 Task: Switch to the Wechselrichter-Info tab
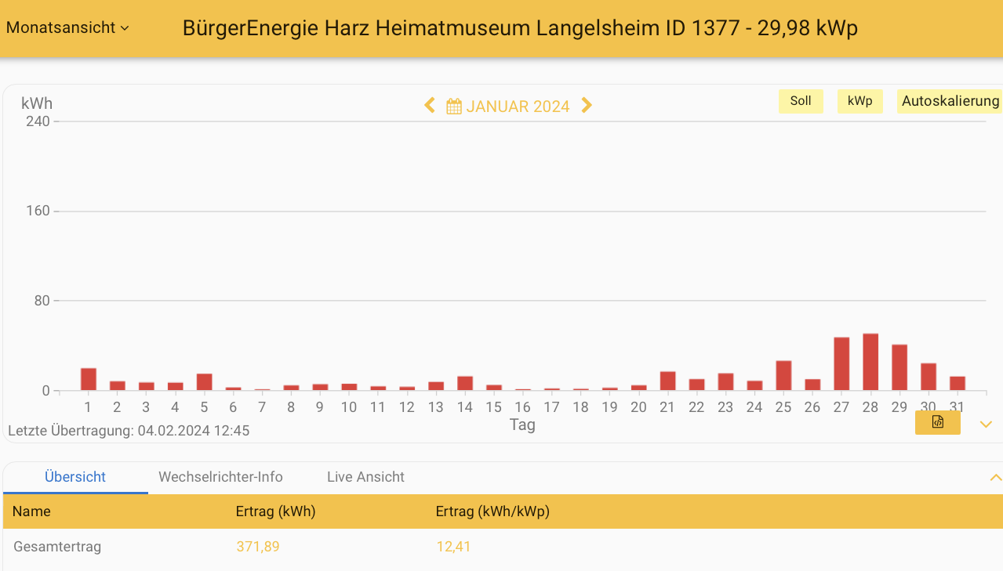click(221, 476)
